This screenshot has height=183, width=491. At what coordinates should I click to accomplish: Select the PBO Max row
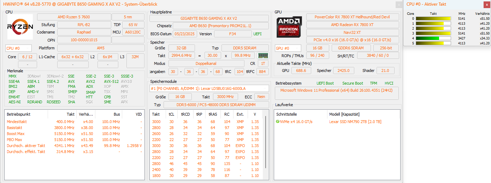coord(74,140)
